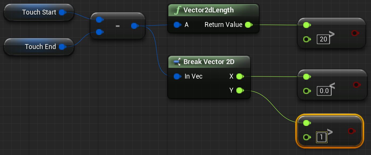Click the red output pin beside the 20 value
Screen dimensions: 371x155
(x=355, y=33)
